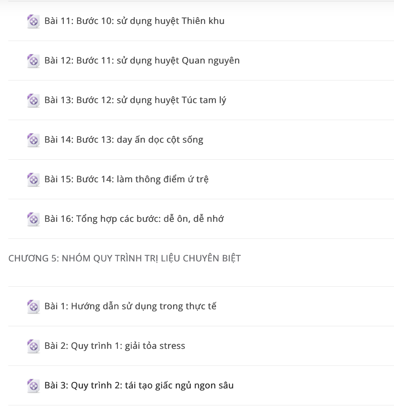The image size is (394, 407).
Task: Click video icon beside Bài 14 cột sống
Action: click(33, 140)
